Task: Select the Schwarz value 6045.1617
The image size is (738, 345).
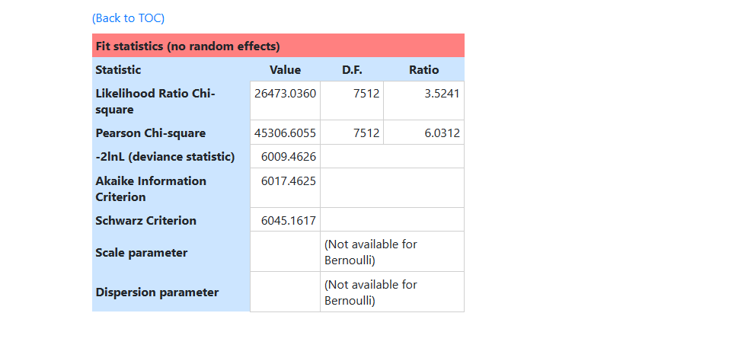Action: coord(289,220)
